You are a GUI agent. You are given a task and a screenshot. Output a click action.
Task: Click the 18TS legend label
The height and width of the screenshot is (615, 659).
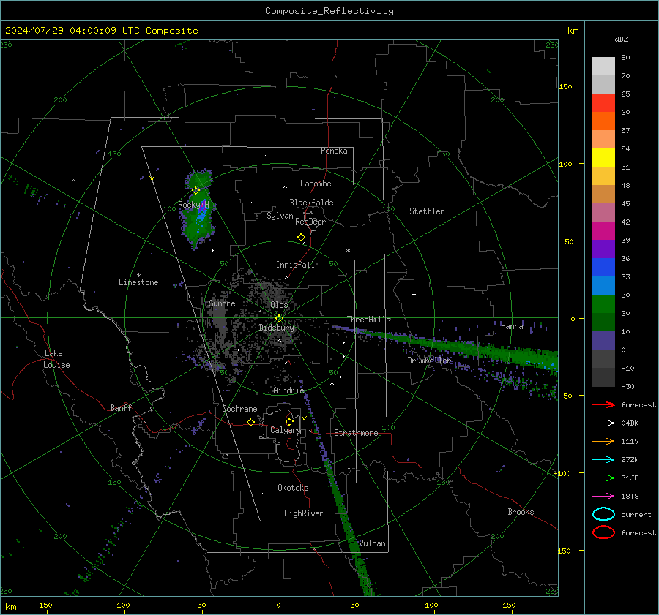630,497
